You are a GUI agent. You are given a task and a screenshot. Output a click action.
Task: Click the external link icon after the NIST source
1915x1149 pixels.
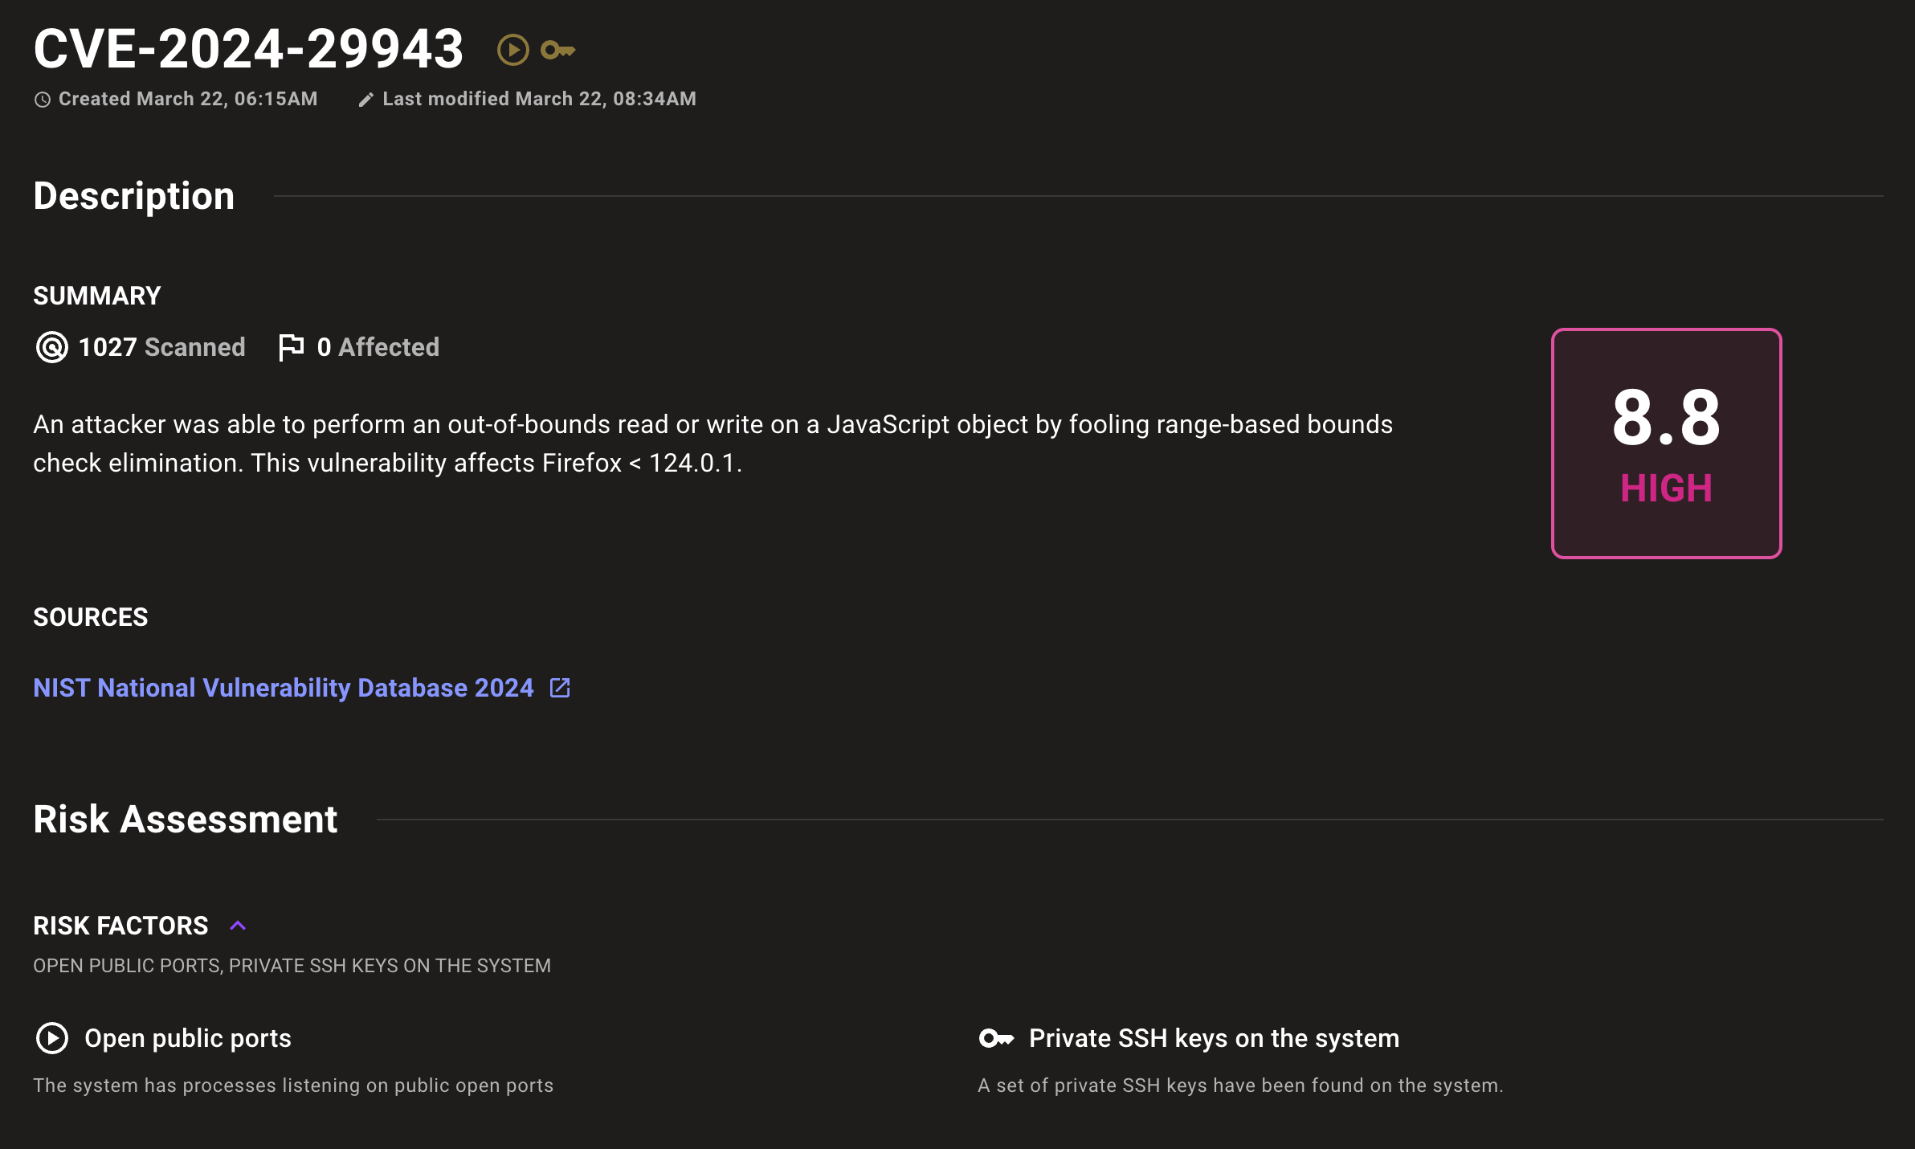[560, 688]
